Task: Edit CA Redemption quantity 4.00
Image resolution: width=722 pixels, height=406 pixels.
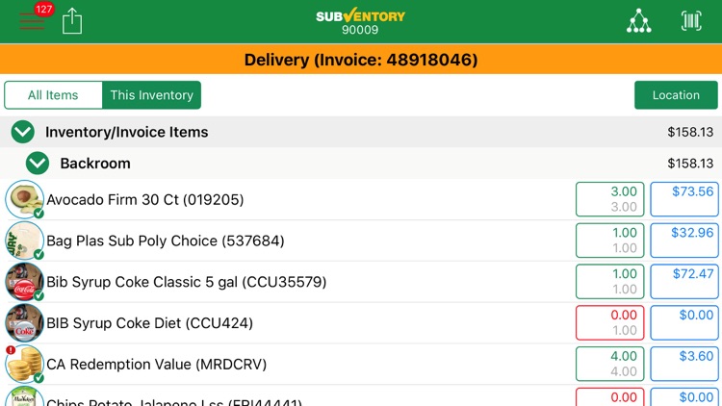Action: [609, 364]
